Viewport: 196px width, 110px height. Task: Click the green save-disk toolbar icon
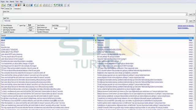pyautogui.click(x=4, y=5)
